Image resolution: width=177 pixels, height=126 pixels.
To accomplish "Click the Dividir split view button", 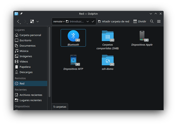I will coord(140,21).
